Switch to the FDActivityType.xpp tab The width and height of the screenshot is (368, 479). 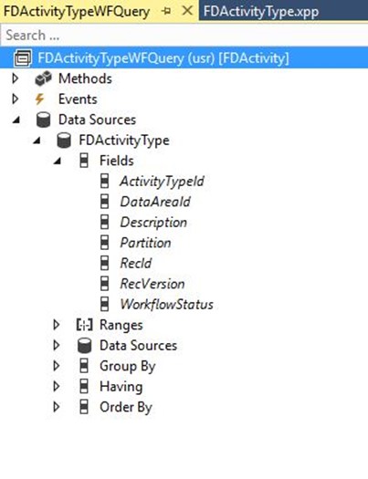[261, 12]
